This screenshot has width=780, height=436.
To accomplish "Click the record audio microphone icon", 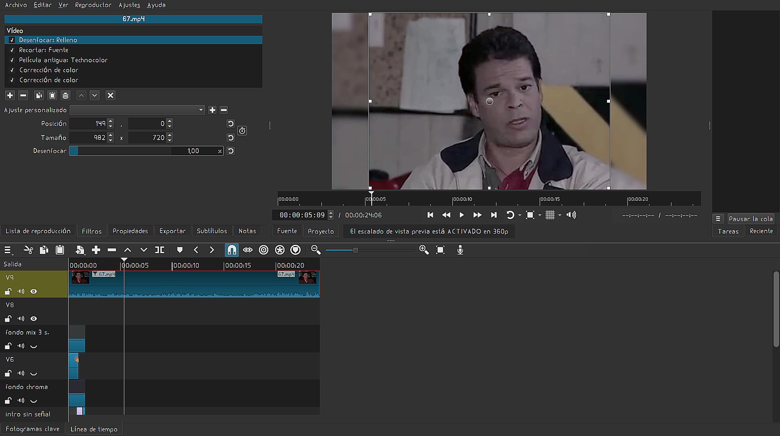I will (x=460, y=250).
